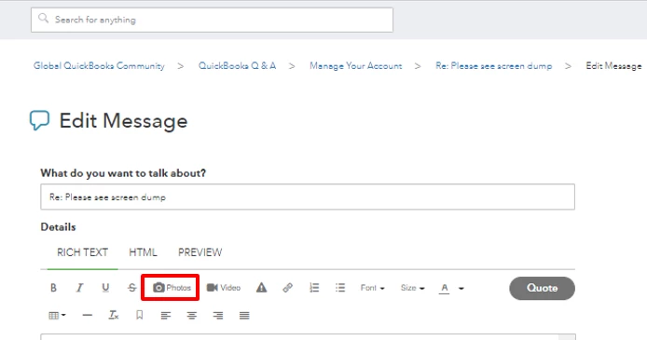Insert an anchor bookmark
The image size is (647, 340).
coord(140,315)
